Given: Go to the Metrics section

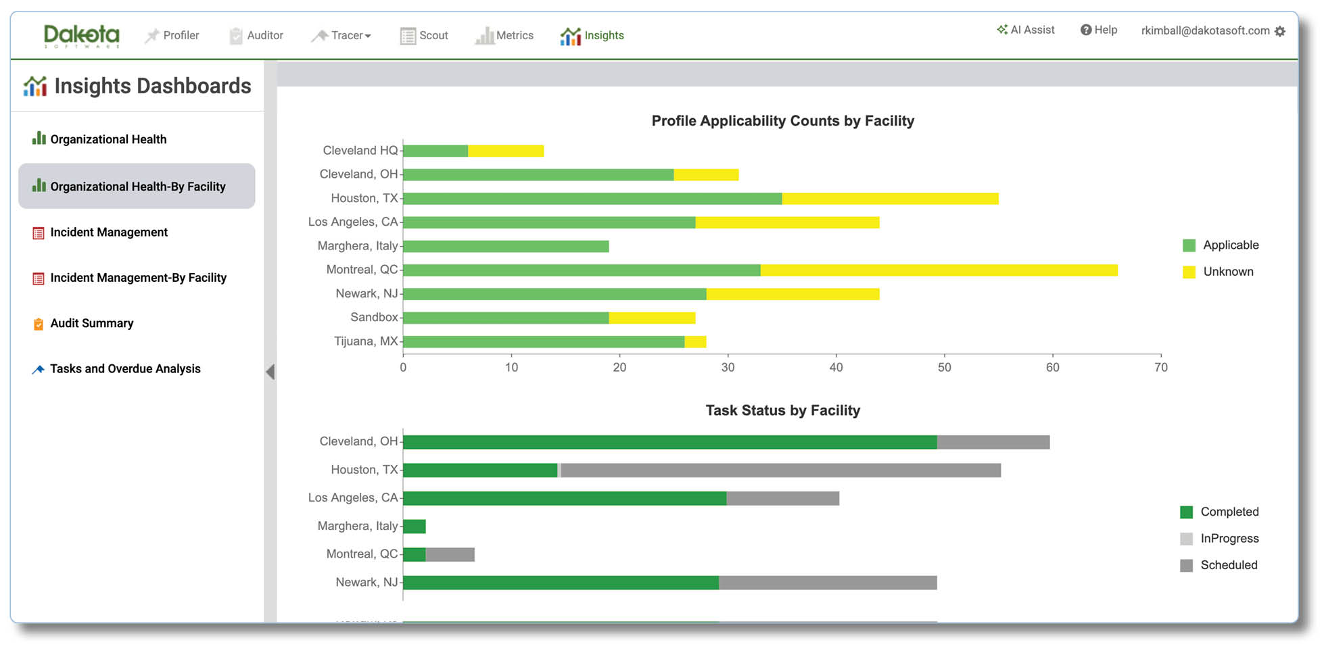Looking at the screenshot, I should click(x=504, y=35).
